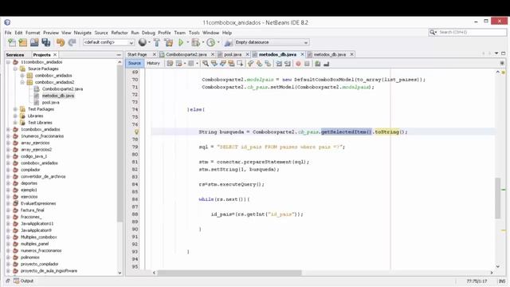Click the Shift Line Right icon in editor toolbar
510x287 pixels.
coord(287,64)
